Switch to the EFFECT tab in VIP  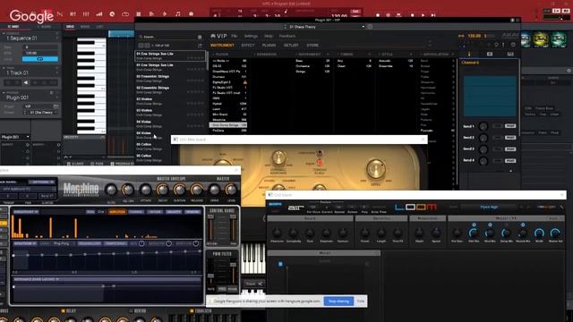[x=248, y=46]
